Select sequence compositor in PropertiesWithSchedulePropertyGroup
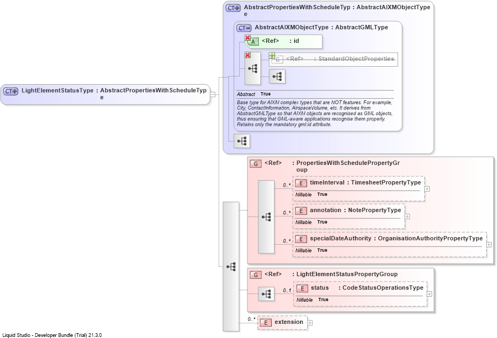497x338 pixels. pyautogui.click(x=266, y=217)
